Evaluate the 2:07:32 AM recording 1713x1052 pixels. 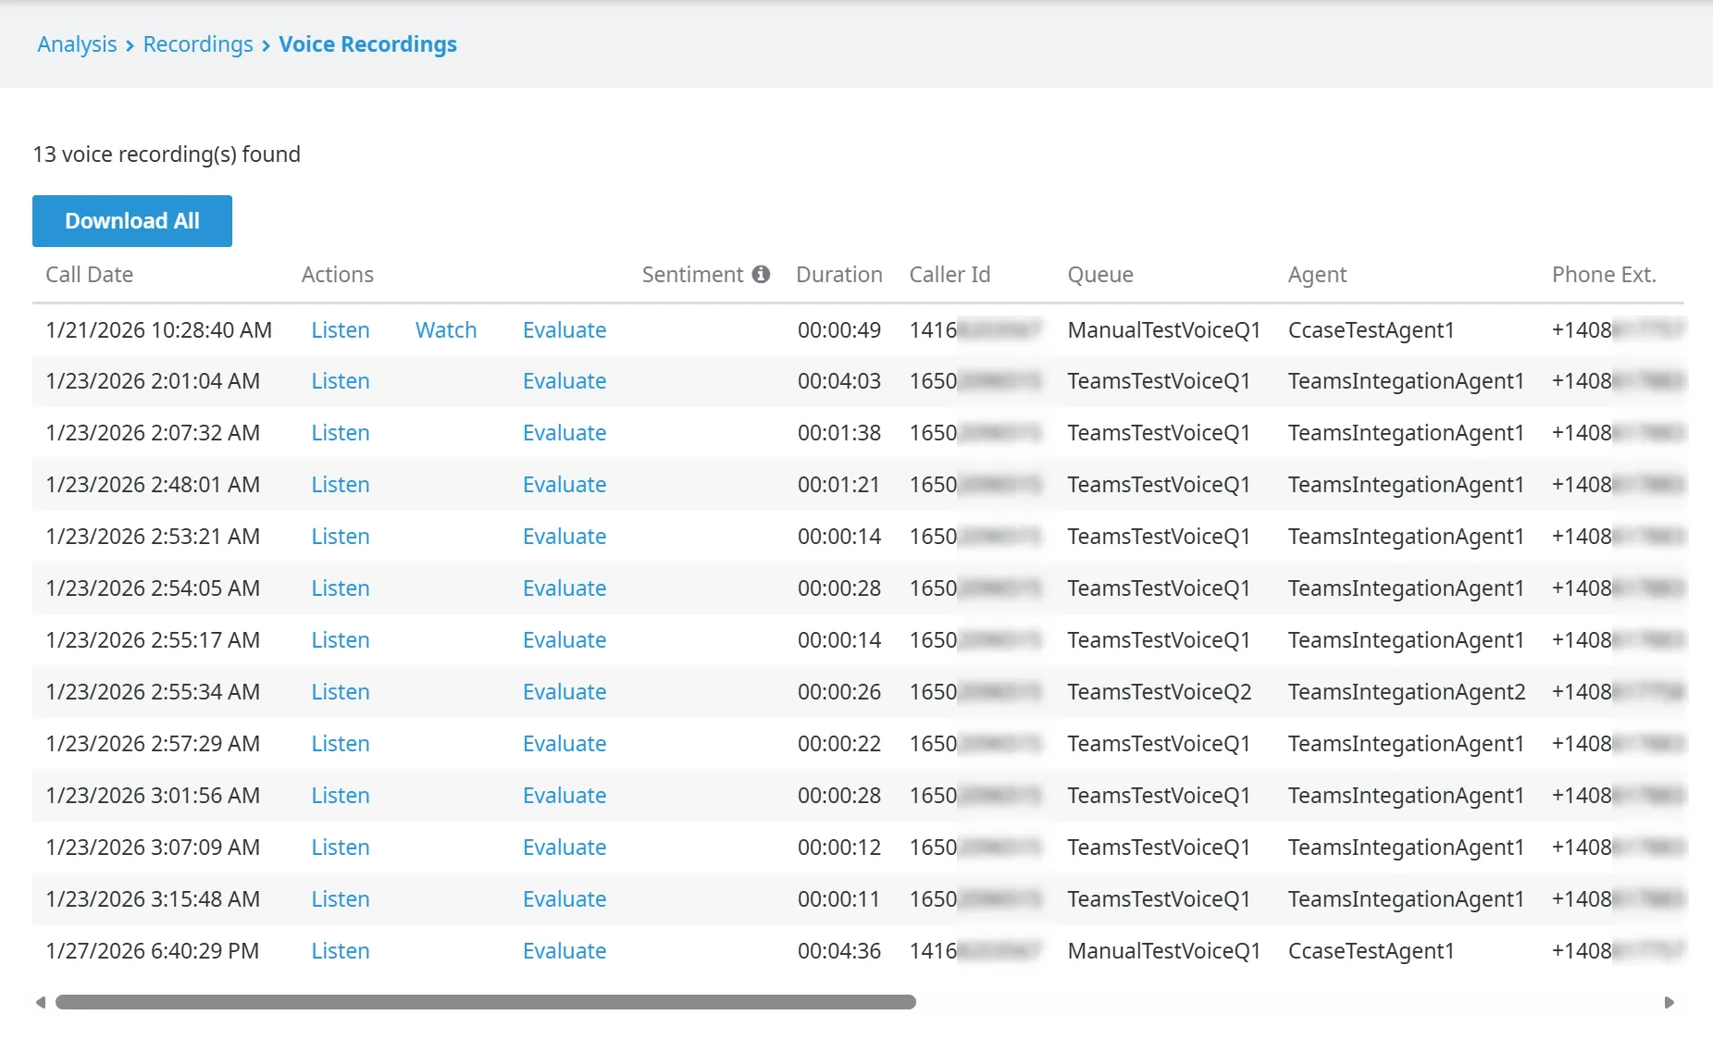565,433
